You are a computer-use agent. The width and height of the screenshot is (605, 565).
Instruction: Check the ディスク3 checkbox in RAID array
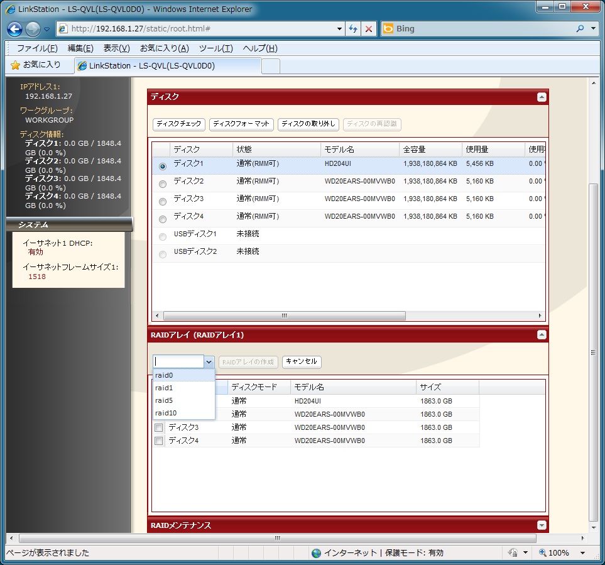point(159,428)
